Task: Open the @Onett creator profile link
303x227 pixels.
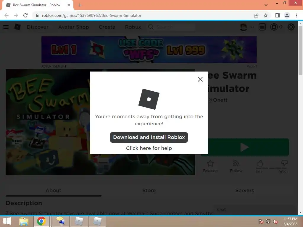Action: [x=218, y=100]
